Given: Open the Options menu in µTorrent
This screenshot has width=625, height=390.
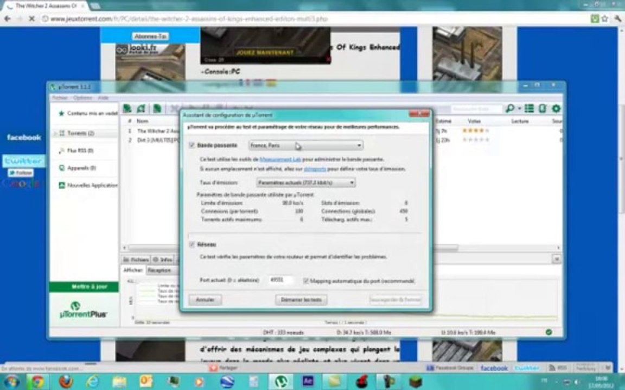Looking at the screenshot, I should (x=82, y=97).
